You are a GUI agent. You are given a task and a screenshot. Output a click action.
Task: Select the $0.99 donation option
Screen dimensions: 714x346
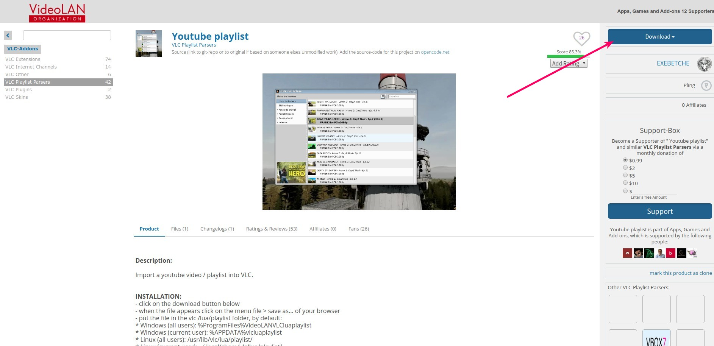[x=625, y=160]
